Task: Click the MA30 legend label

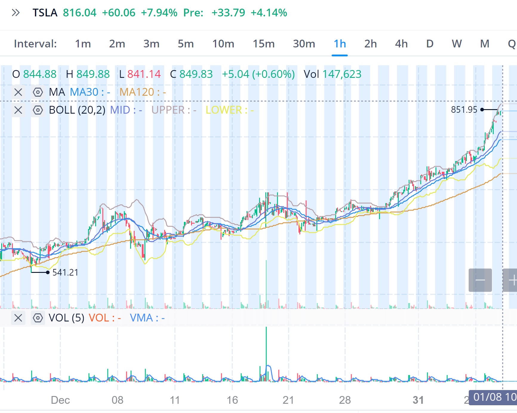Action: pyautogui.click(x=90, y=92)
